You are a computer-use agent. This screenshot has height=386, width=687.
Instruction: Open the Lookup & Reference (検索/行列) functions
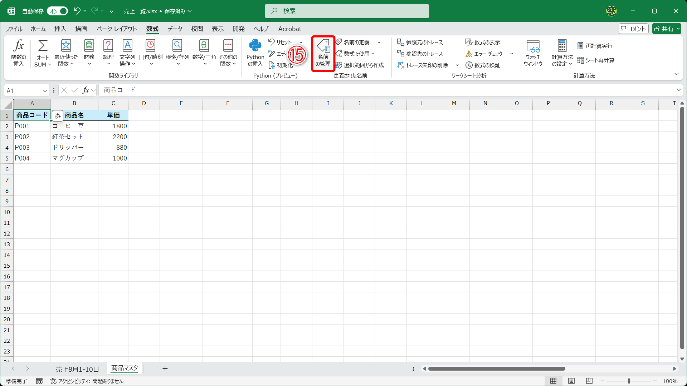177,53
